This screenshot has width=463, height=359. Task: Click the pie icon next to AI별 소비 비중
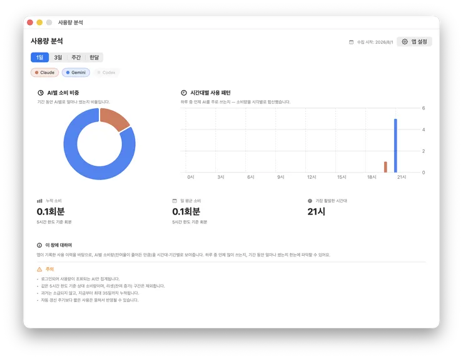(x=41, y=93)
